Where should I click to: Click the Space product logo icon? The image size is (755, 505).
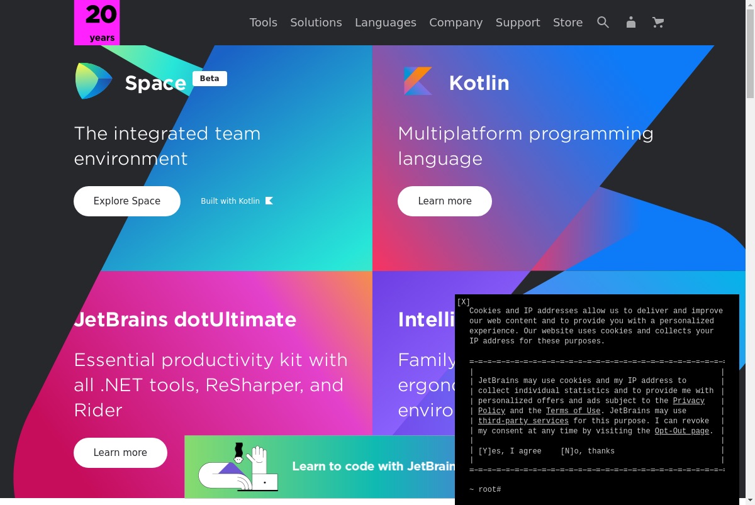pos(94,81)
